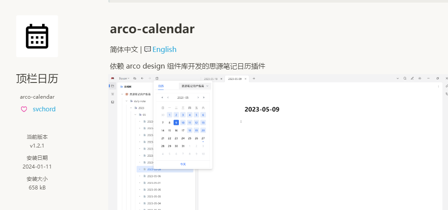Click the pink heart sponsor icon
The image size is (448, 210).
coord(24,109)
